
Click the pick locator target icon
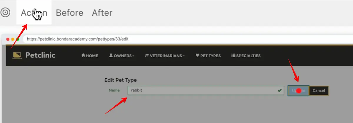pyautogui.click(x=5, y=13)
